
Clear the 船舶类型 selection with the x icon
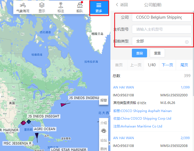[187, 42]
